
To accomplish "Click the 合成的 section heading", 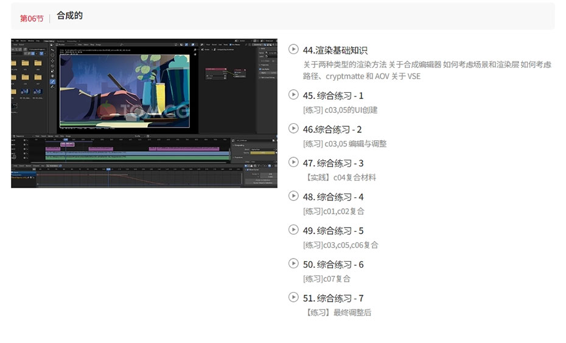I will (69, 15).
